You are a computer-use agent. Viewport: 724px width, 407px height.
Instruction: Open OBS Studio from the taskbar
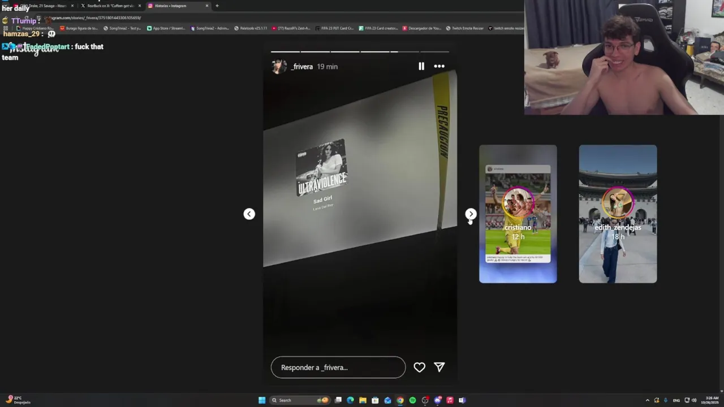pos(425,400)
